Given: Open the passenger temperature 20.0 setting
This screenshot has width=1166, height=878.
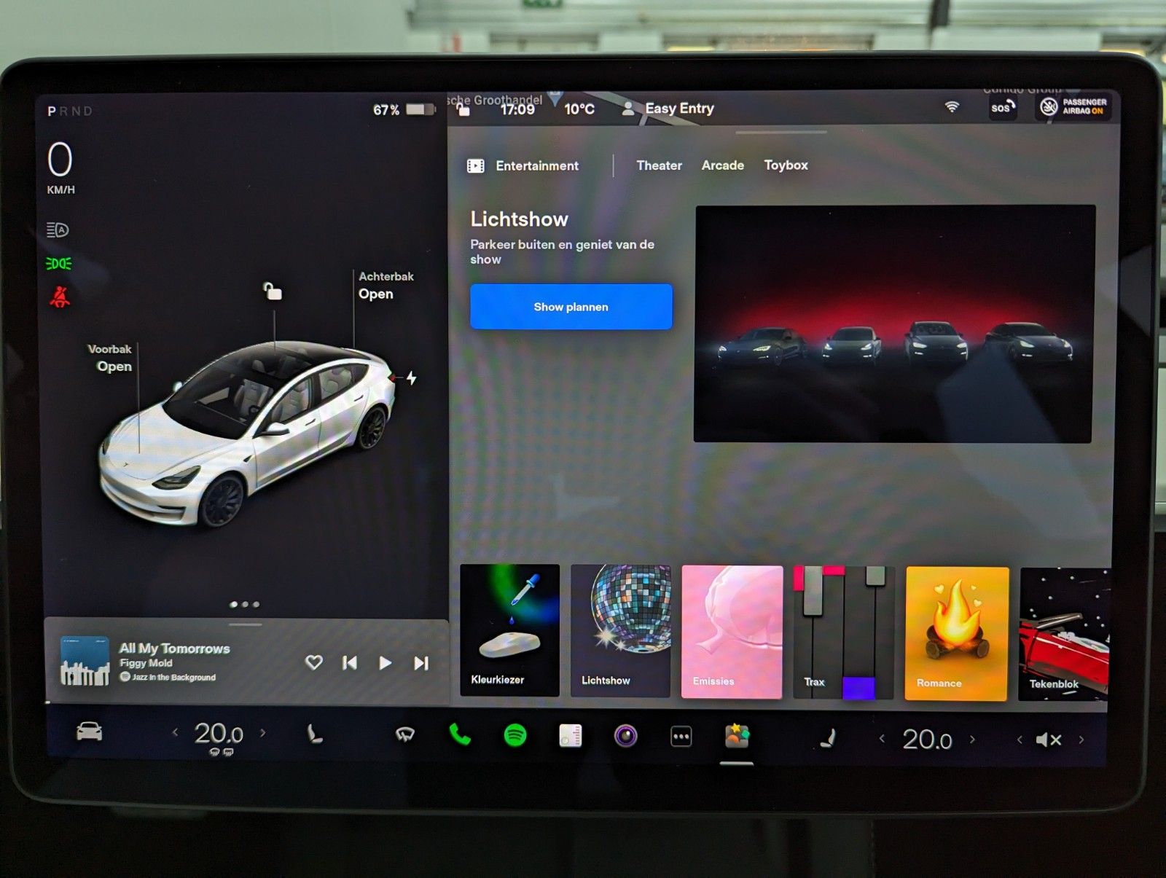Looking at the screenshot, I should coord(927,740).
